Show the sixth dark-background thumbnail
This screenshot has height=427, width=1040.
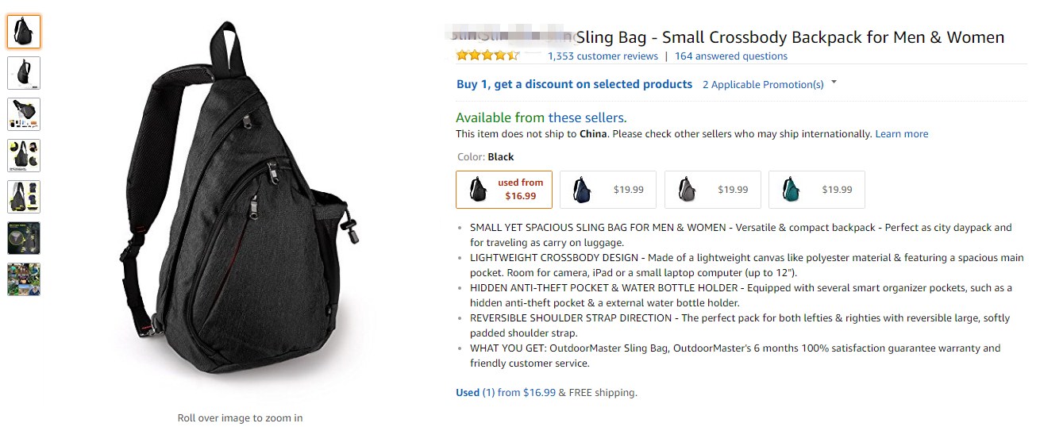point(24,238)
